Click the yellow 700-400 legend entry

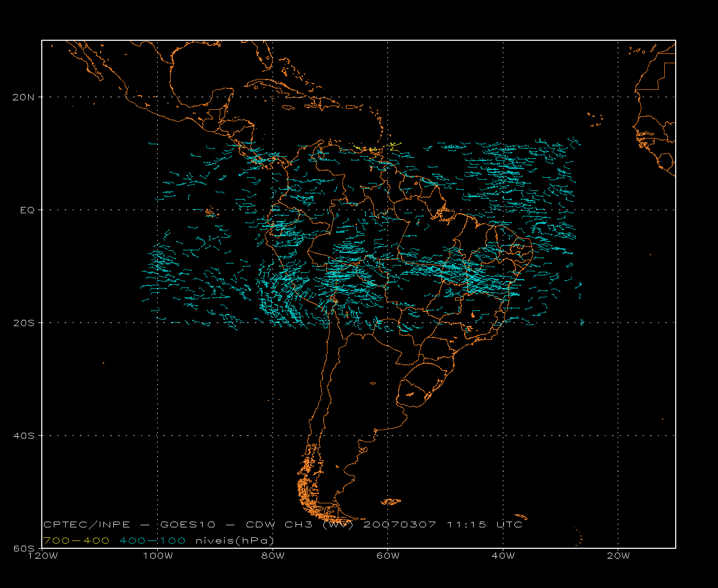(76, 540)
